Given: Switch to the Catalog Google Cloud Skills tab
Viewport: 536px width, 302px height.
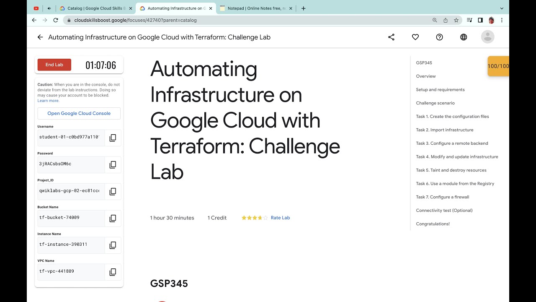Looking at the screenshot, I should [x=95, y=8].
